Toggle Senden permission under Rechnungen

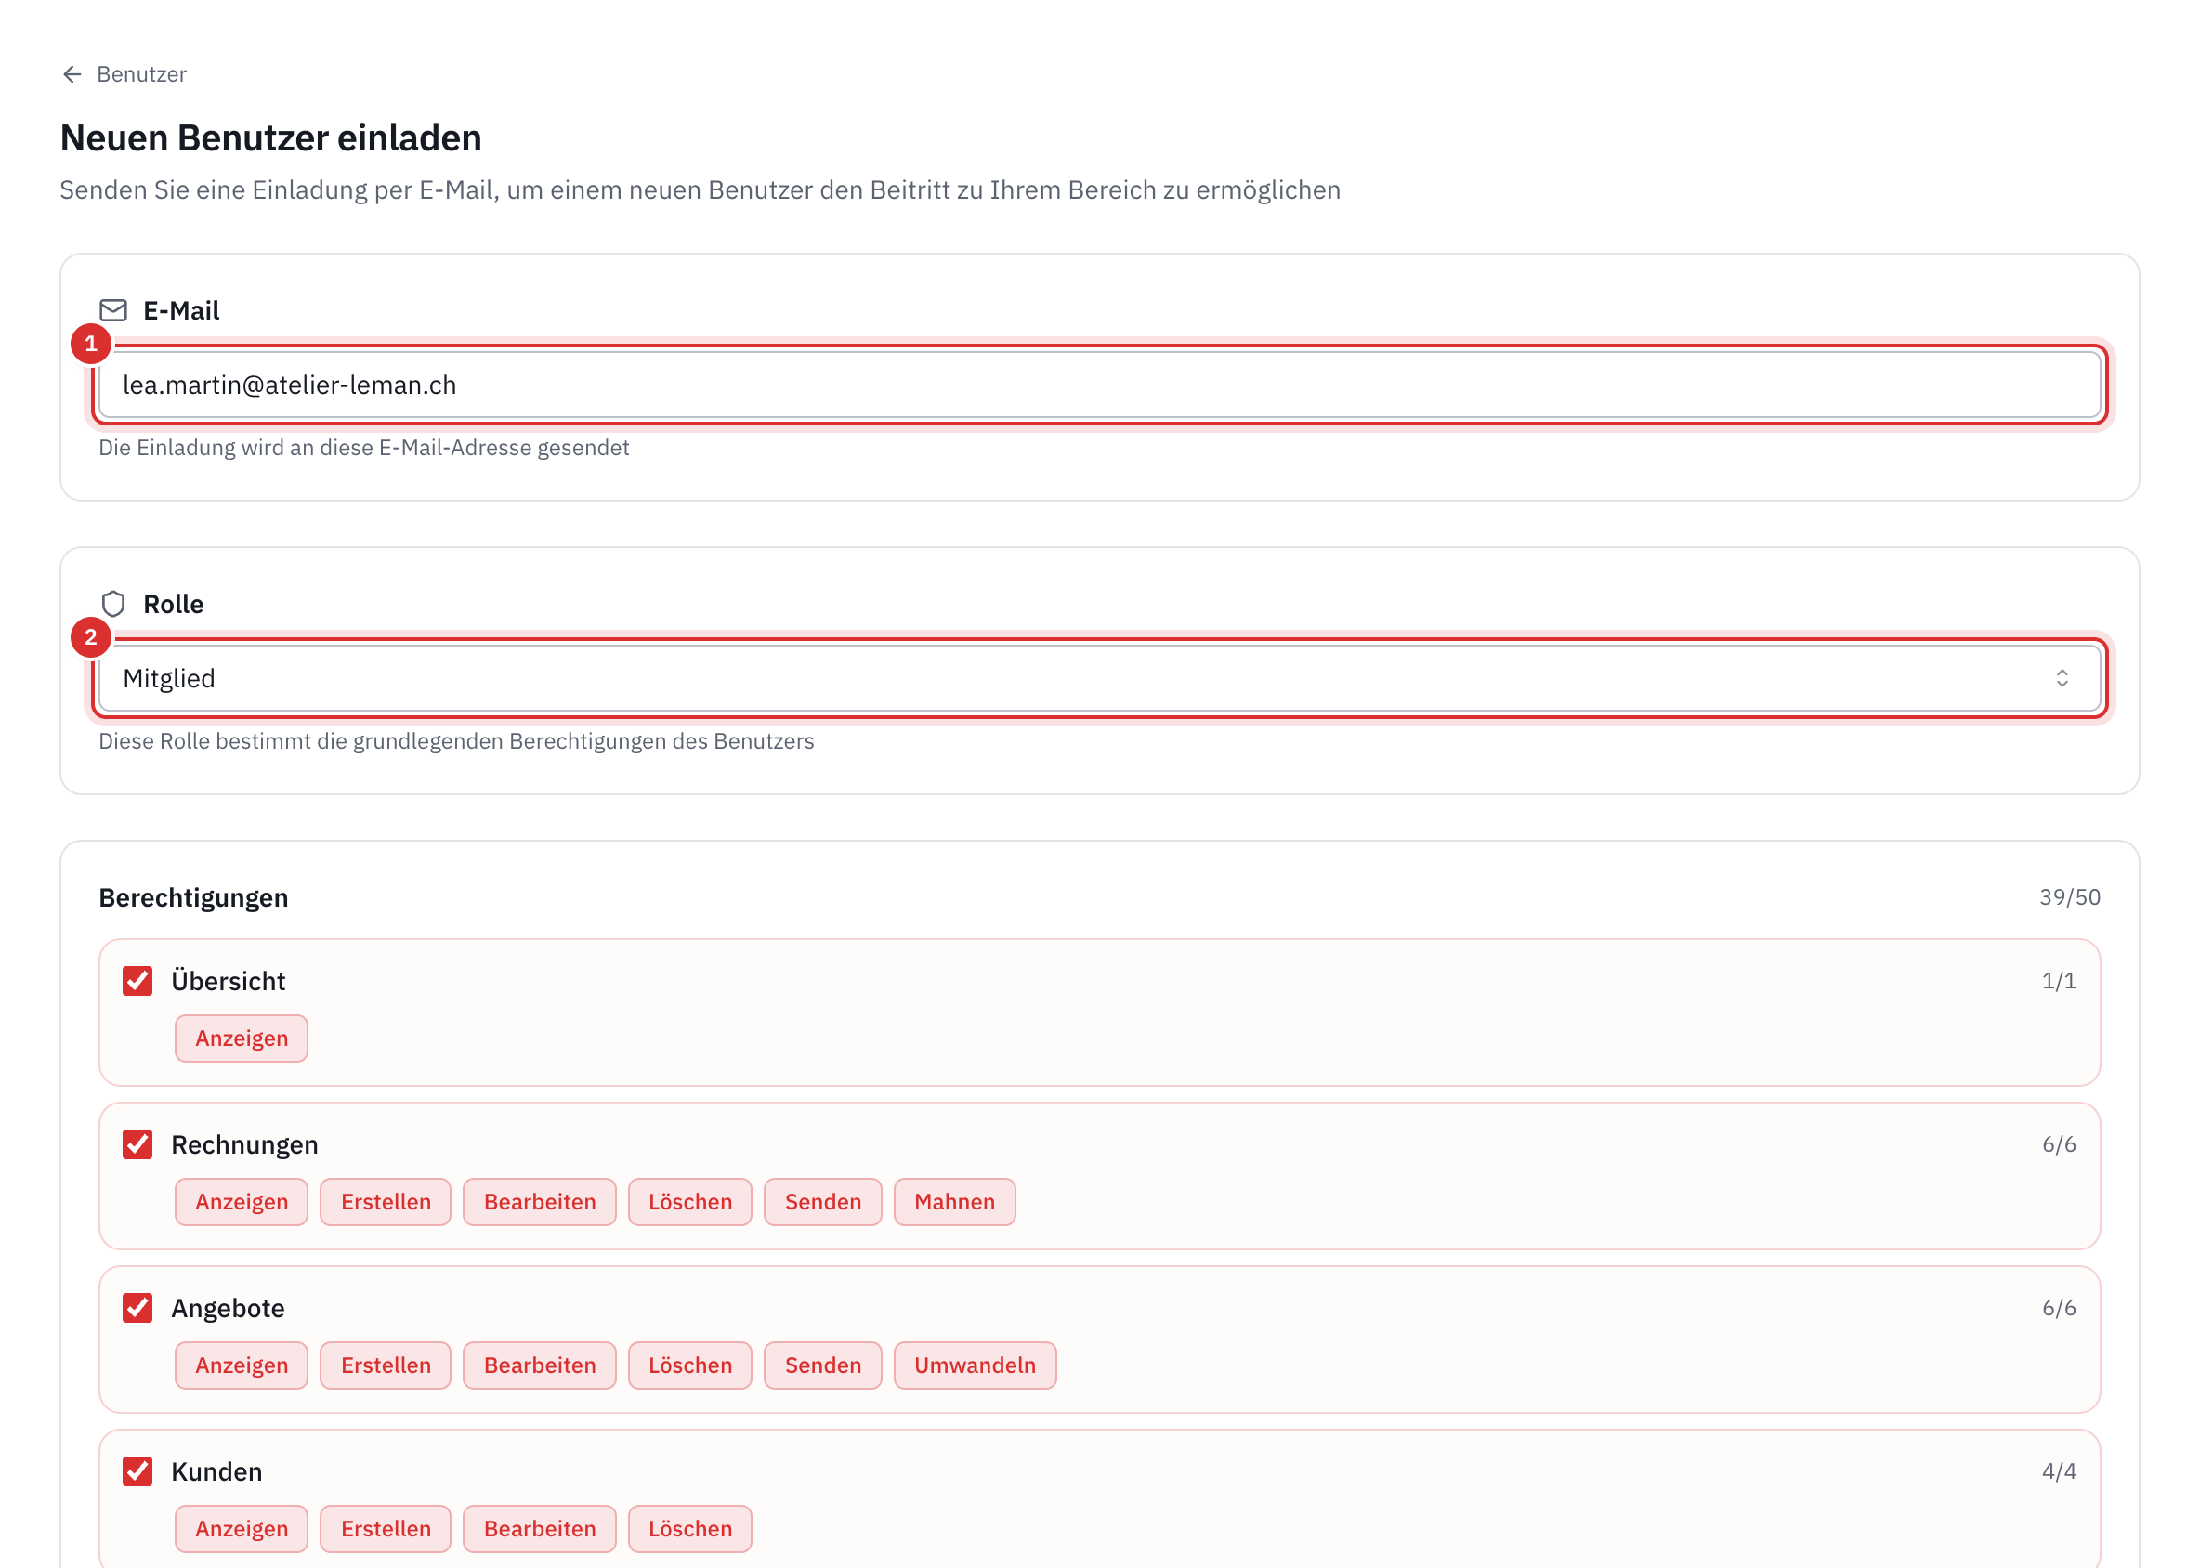(823, 1201)
